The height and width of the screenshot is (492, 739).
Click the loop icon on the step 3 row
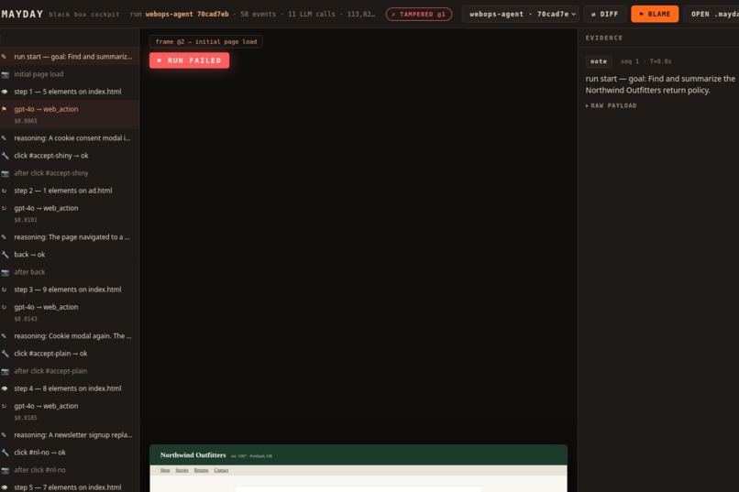point(5,290)
